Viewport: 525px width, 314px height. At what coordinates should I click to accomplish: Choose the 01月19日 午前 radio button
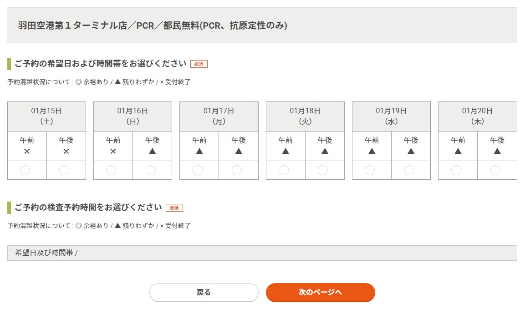click(370, 170)
